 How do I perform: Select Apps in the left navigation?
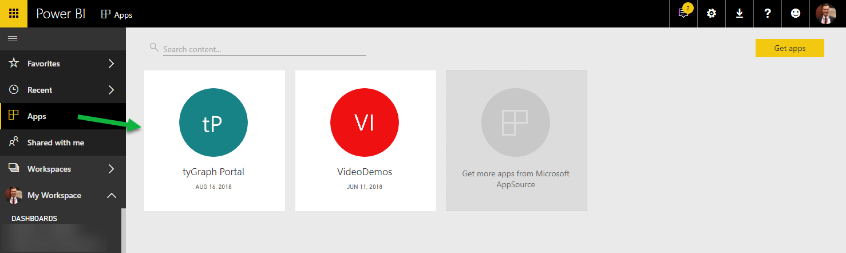(x=37, y=116)
